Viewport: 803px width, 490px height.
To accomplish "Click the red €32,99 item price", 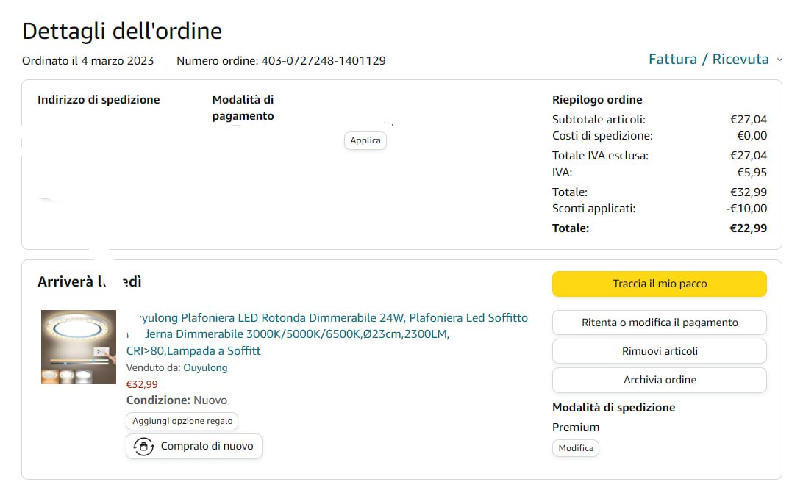I will [x=142, y=384].
